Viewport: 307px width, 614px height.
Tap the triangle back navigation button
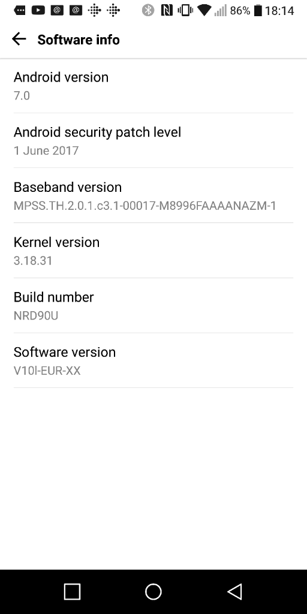point(234,592)
